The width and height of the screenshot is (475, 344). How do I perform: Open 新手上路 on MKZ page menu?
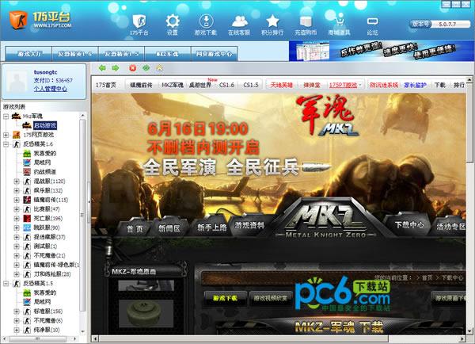[x=211, y=227]
